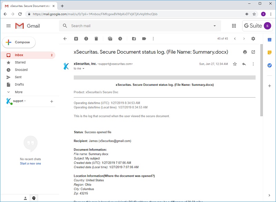Click browser address bar URL
This screenshot has height=202, width=276.
pyautogui.click(x=95, y=14)
